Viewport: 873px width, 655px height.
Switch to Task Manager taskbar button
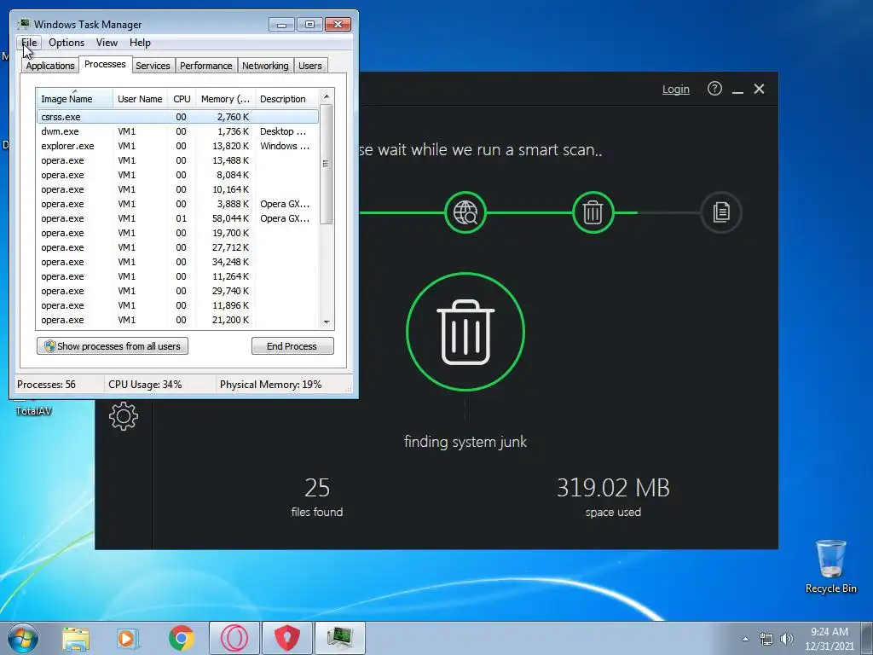(x=340, y=638)
